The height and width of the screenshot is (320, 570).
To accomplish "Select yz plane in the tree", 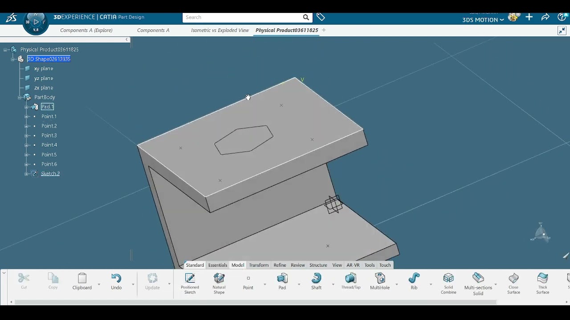I will click(44, 78).
